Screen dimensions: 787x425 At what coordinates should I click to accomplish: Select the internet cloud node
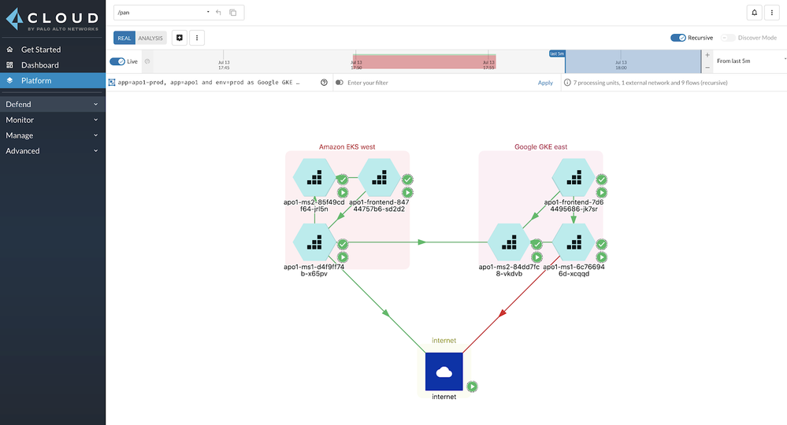coord(444,371)
